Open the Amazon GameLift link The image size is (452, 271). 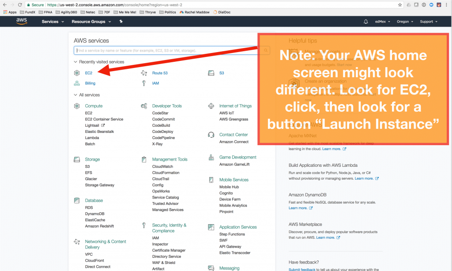(234, 165)
